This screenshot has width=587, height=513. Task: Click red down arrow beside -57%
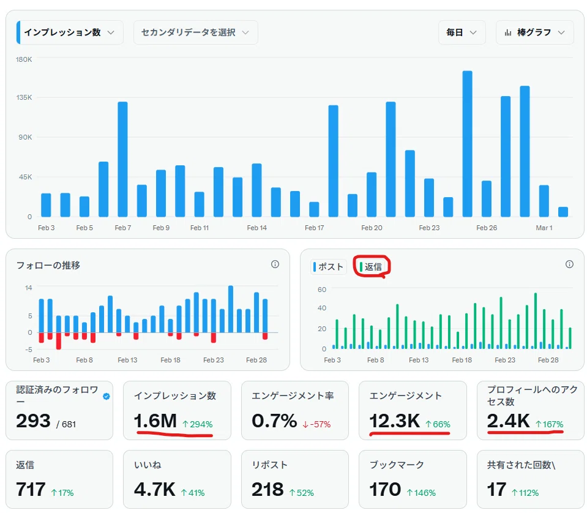[305, 424]
